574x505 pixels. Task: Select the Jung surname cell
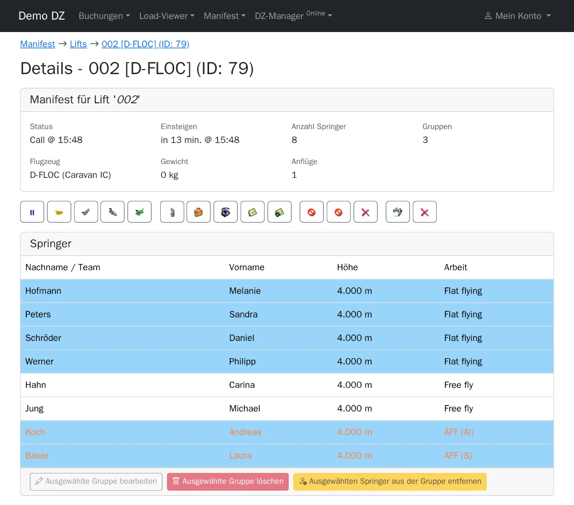click(122, 408)
